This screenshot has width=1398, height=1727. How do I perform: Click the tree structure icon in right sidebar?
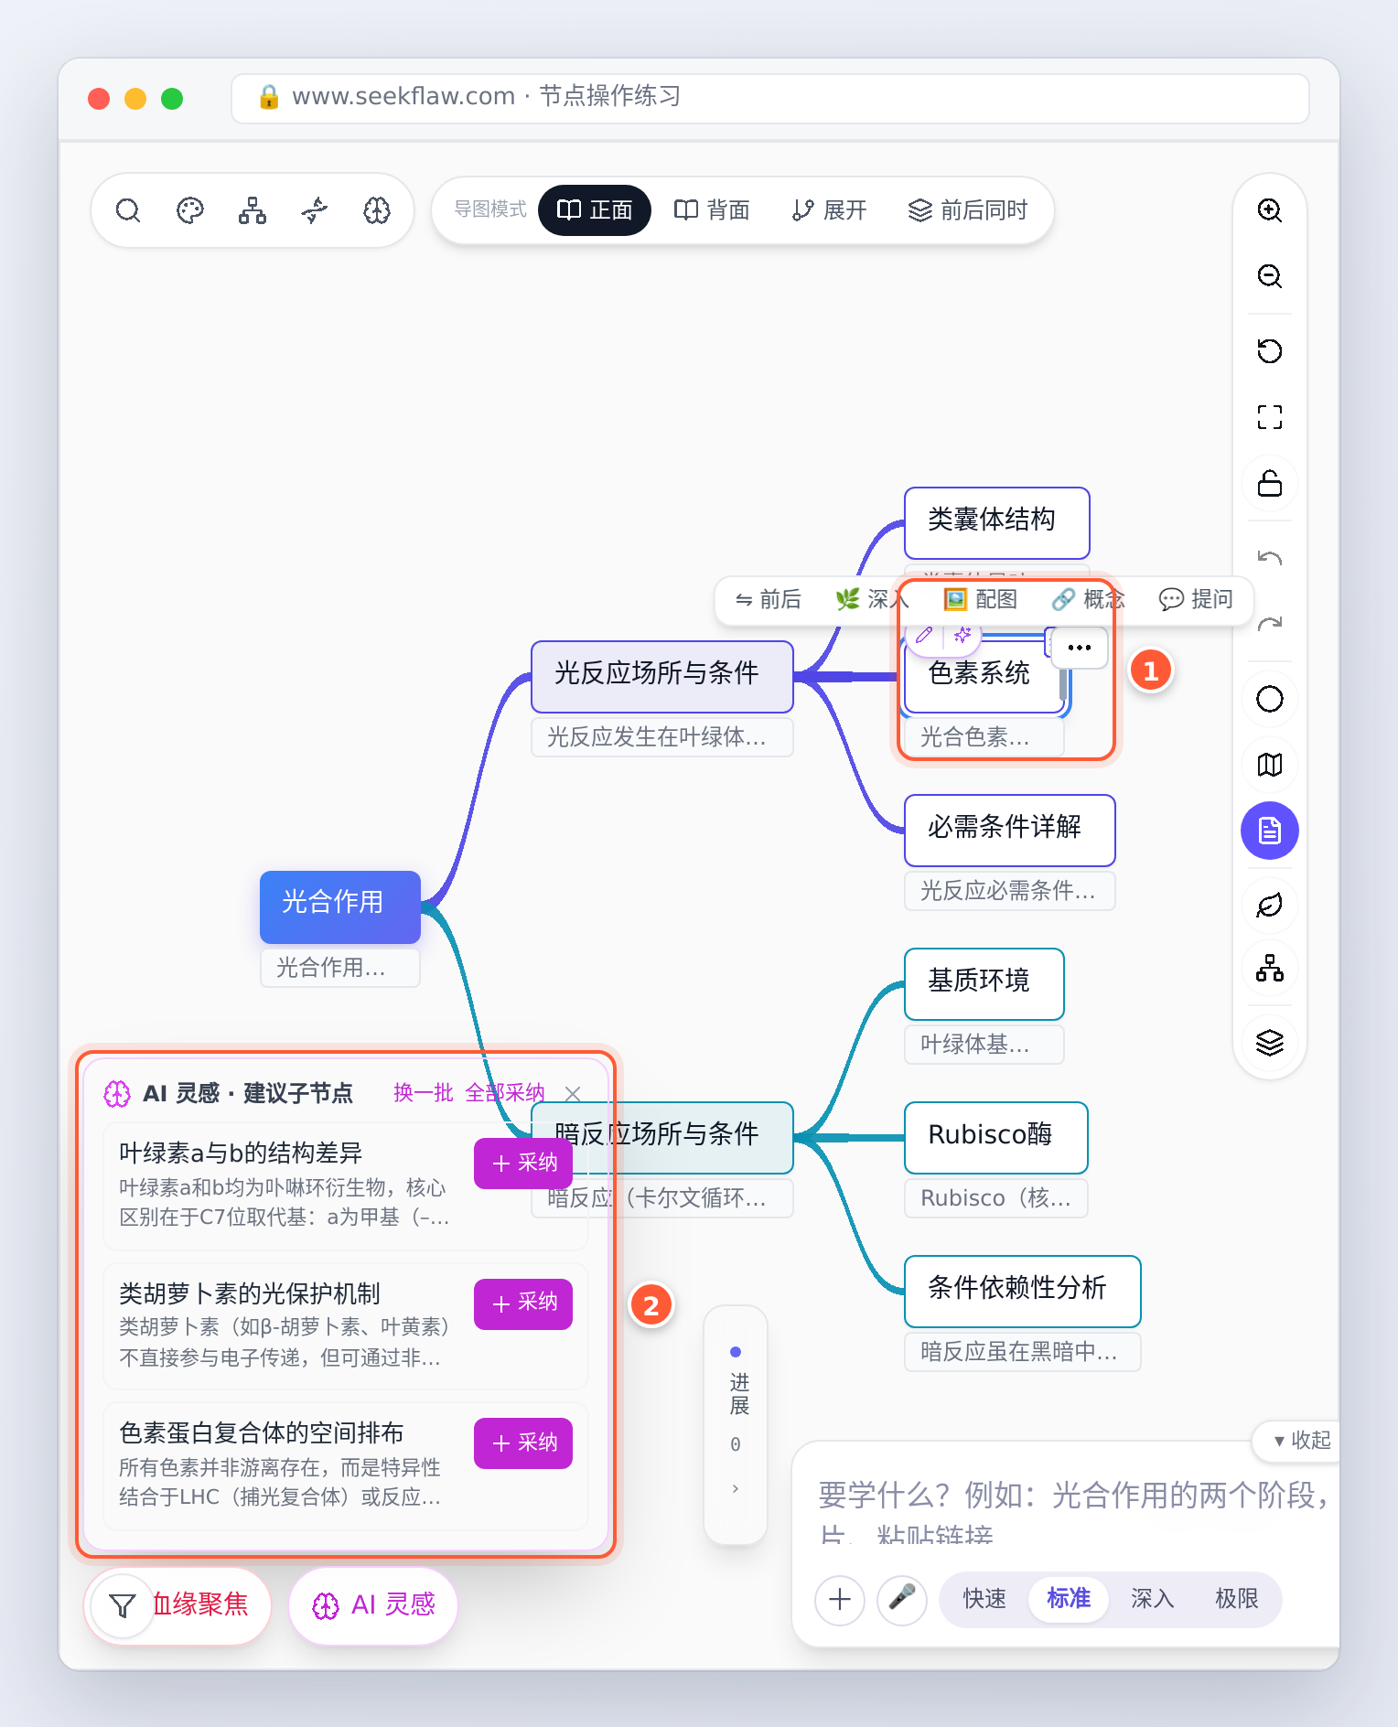(x=1270, y=968)
